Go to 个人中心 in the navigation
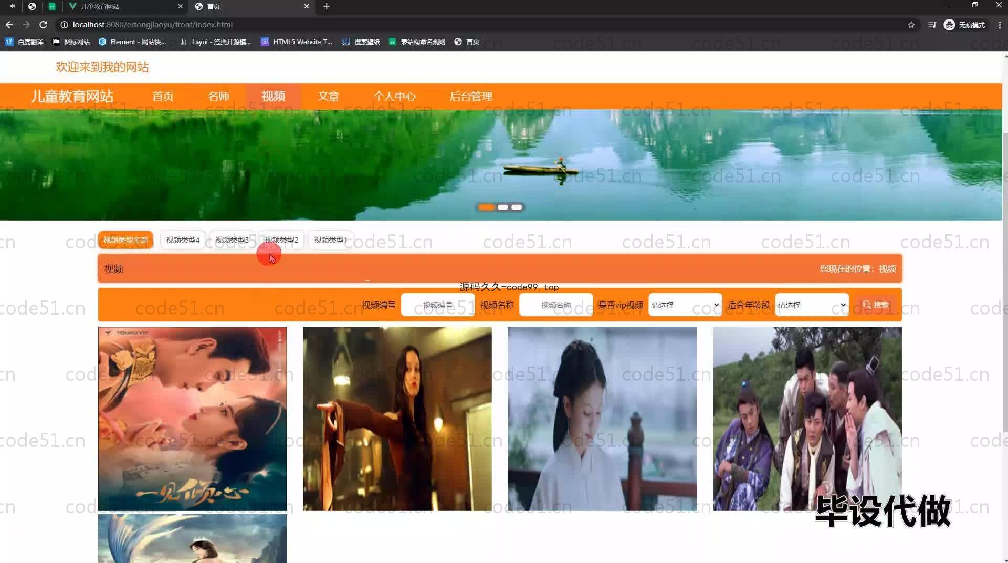The image size is (1008, 563). pyautogui.click(x=394, y=96)
